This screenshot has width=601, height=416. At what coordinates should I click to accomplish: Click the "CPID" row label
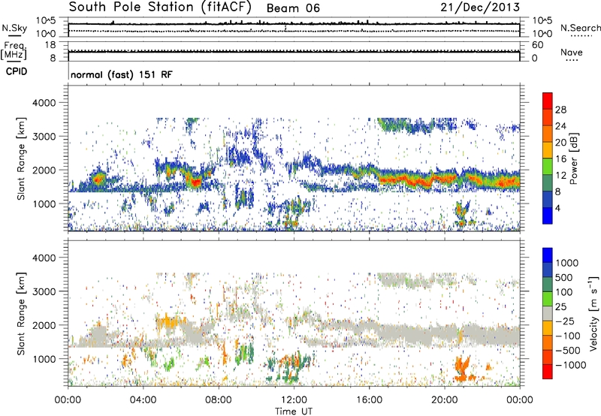point(17,71)
